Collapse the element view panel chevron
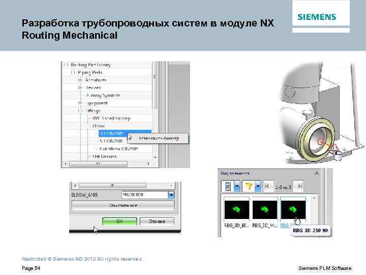This screenshot has height=275, width=366. click(x=317, y=173)
